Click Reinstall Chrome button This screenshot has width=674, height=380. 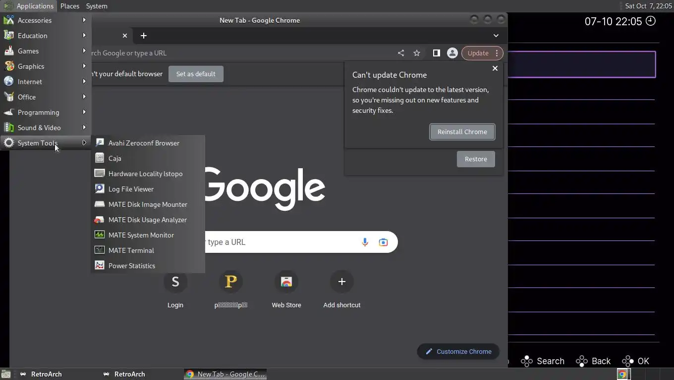(x=462, y=132)
